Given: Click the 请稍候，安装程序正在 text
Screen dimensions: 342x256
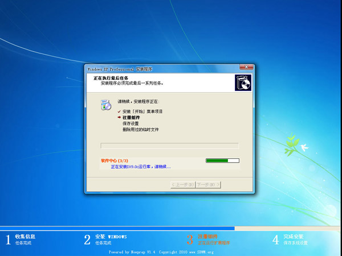Looking at the screenshot, I should coord(139,101).
